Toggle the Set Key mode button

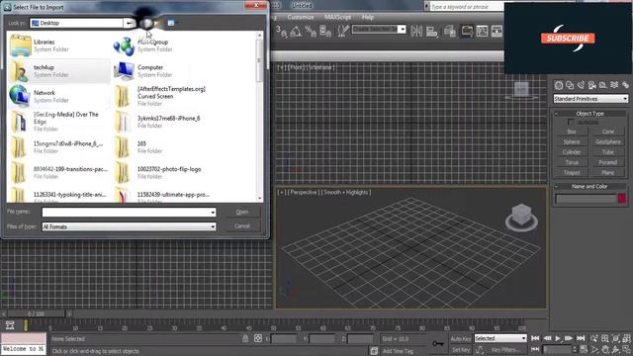point(461,349)
